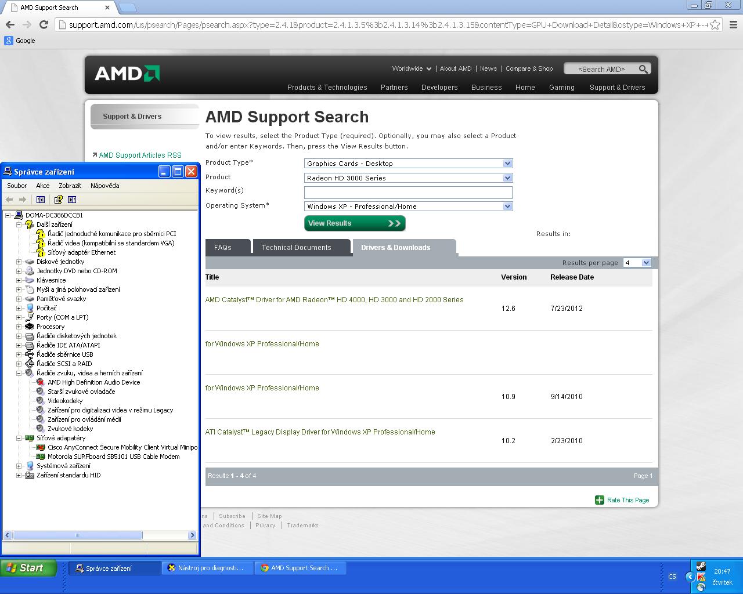The height and width of the screenshot is (594, 743).
Task: Click the green plus Rate This Page icon
Action: click(600, 500)
